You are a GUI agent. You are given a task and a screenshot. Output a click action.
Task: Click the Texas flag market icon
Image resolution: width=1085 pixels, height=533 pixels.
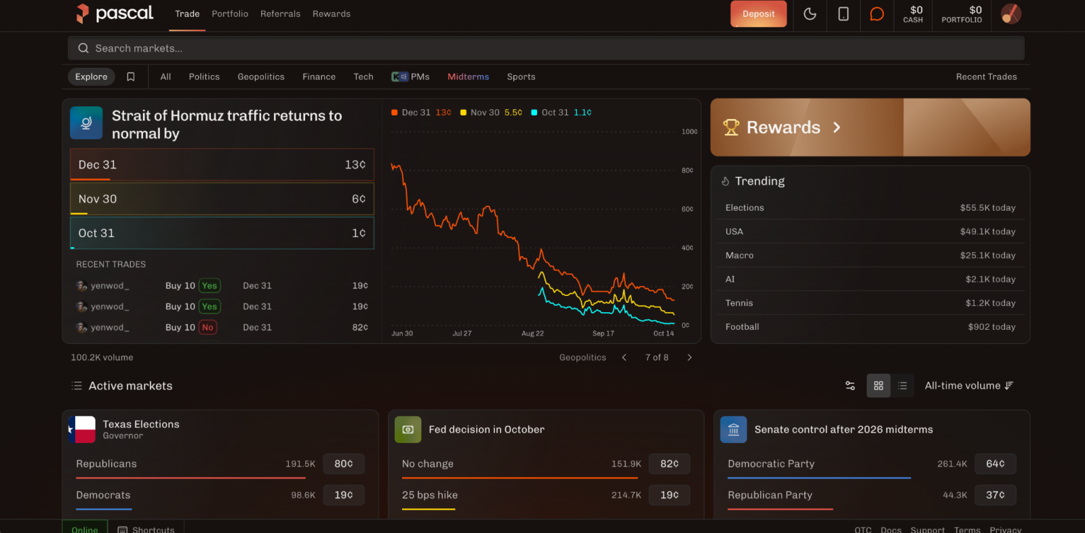pyautogui.click(x=82, y=429)
